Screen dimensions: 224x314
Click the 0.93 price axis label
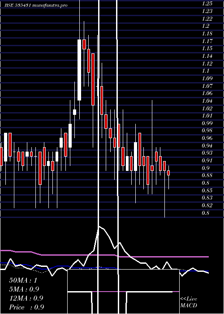pos(207,153)
